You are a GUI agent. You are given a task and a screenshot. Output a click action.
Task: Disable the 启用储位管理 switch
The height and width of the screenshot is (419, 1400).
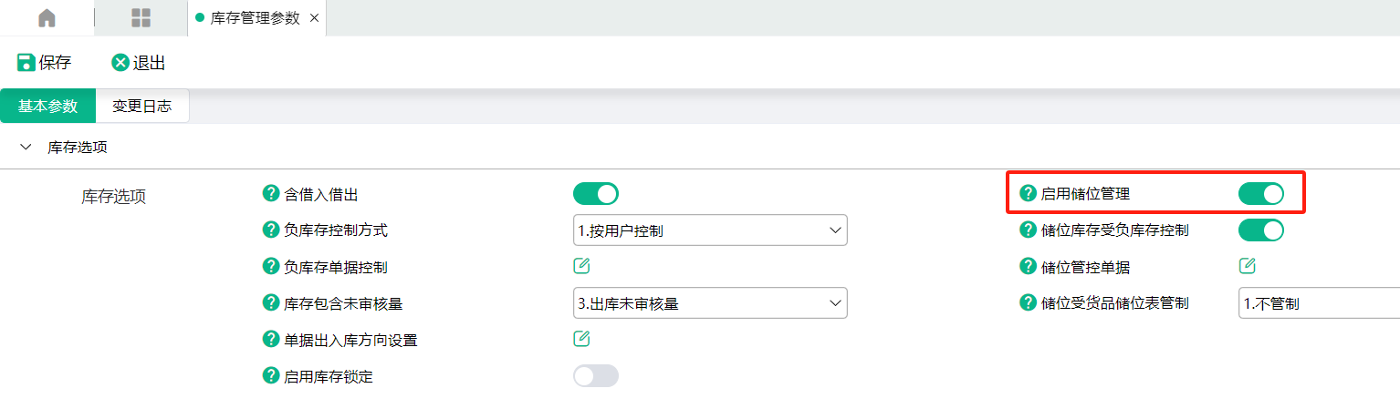click(1261, 193)
